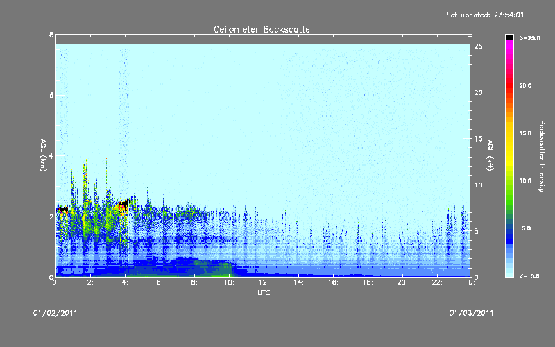Click the '6' km tick on left axis

click(x=51, y=95)
